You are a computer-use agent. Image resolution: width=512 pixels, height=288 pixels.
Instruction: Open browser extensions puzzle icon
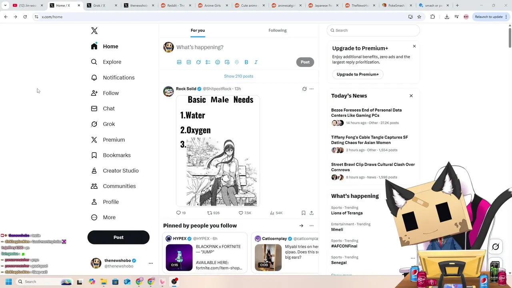(x=432, y=17)
